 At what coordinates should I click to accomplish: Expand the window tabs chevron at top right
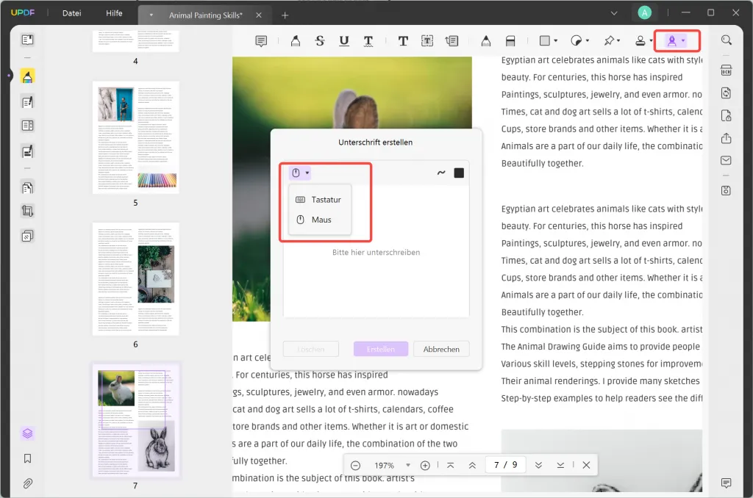tap(614, 13)
